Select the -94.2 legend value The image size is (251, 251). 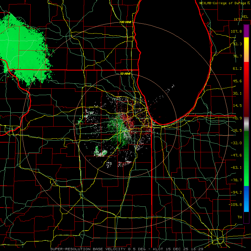pyautogui.click(x=236, y=192)
